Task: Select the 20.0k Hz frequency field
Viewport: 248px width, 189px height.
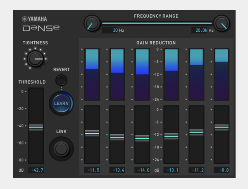Action: click(199, 30)
